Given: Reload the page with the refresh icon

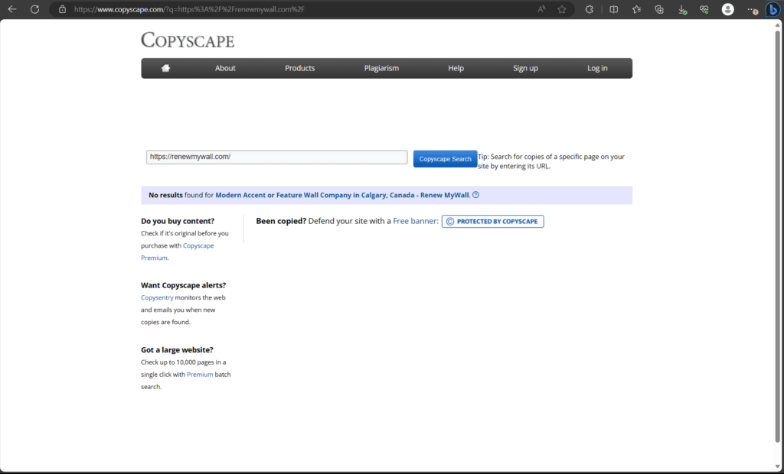Looking at the screenshot, I should coord(34,9).
